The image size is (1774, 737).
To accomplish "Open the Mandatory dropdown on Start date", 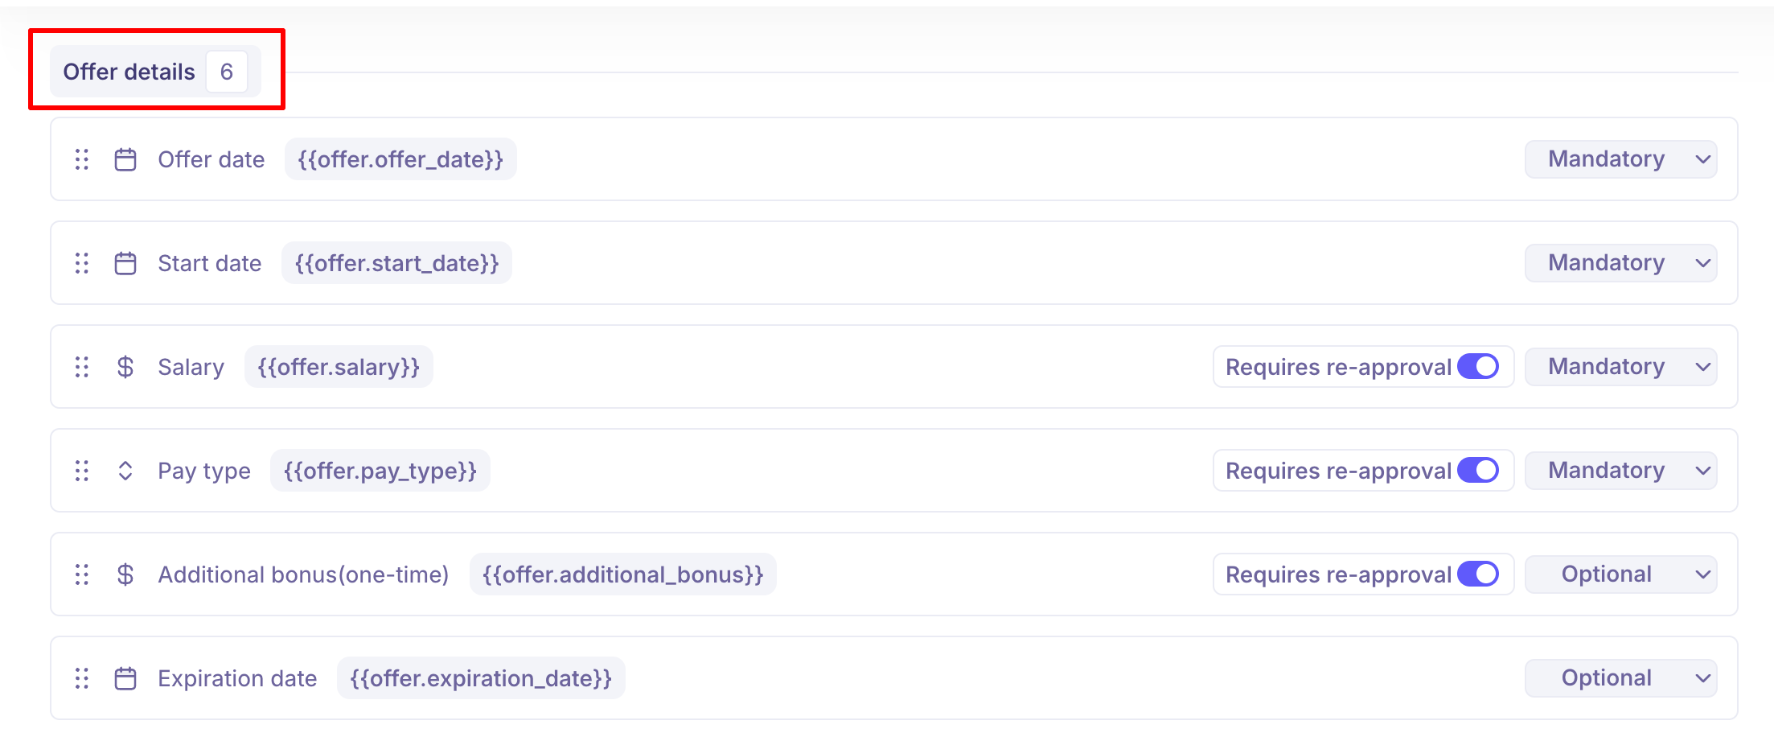I will 1620,263.
